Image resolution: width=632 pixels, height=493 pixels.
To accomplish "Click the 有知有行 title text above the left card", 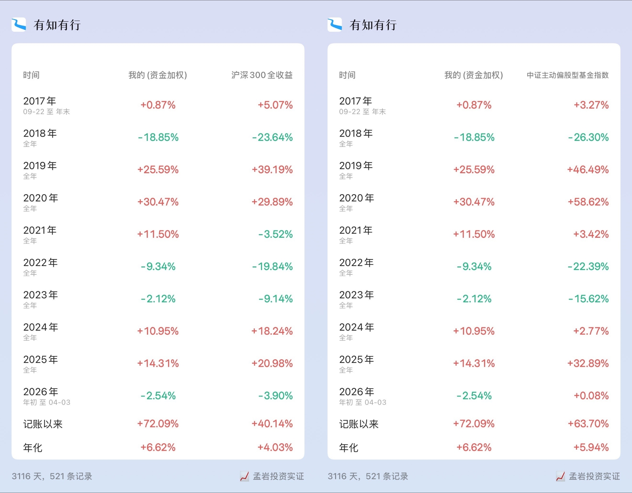I will [57, 25].
